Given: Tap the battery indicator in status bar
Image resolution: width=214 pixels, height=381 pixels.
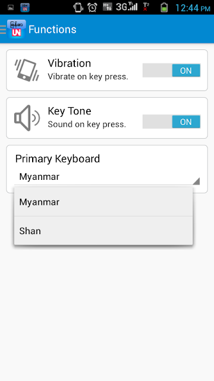Looking at the screenshot, I should click(164, 7).
